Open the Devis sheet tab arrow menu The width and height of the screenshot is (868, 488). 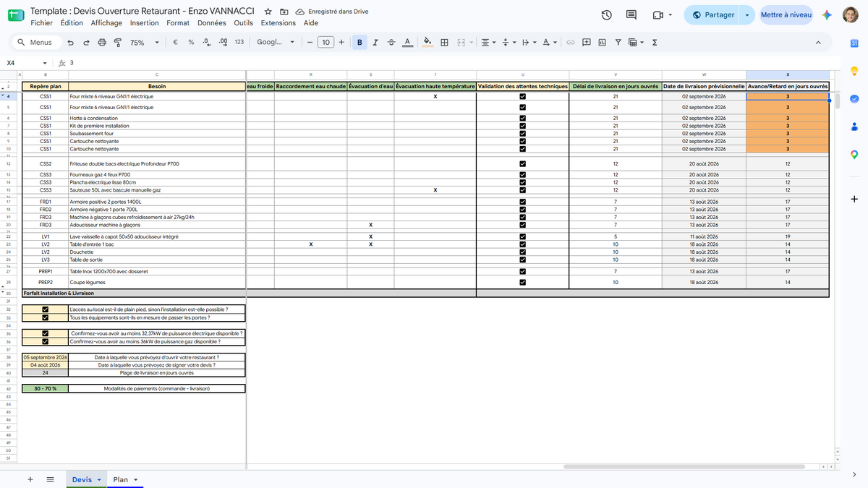99,479
